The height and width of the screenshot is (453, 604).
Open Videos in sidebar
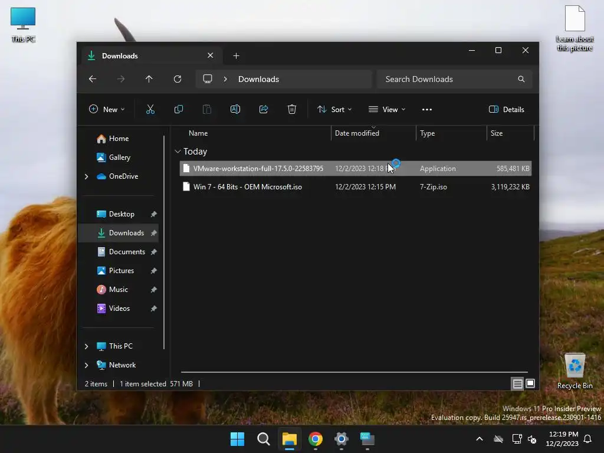click(x=118, y=308)
